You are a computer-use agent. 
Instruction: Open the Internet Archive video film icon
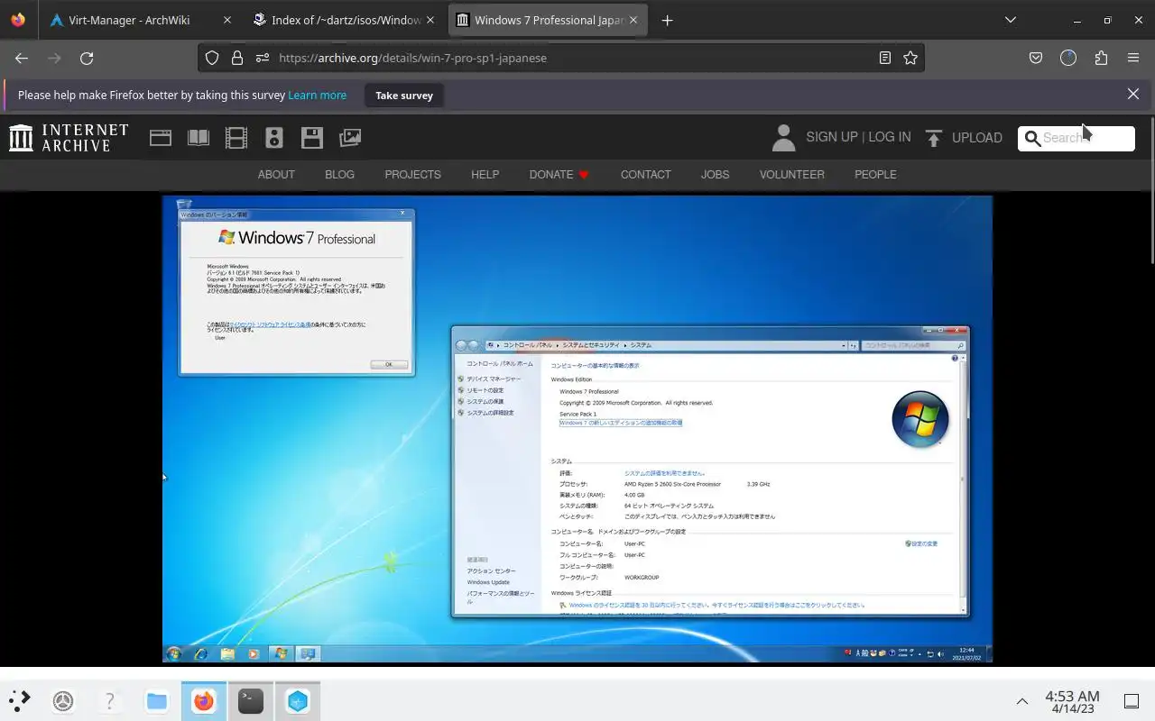click(236, 138)
